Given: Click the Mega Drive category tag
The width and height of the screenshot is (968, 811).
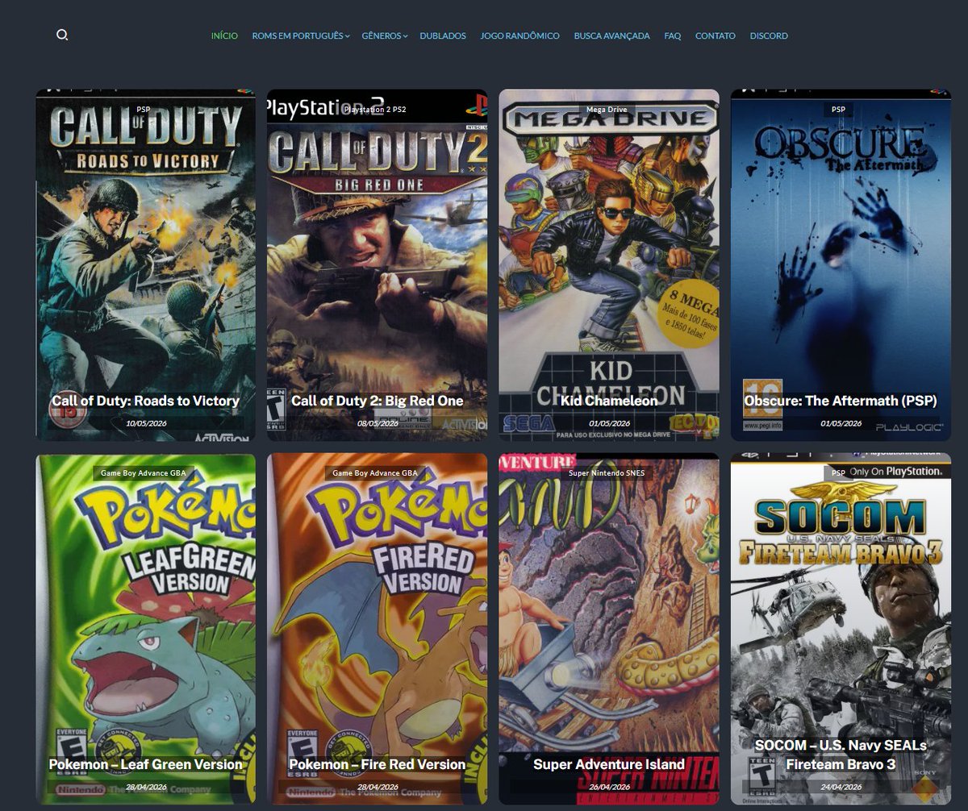Looking at the screenshot, I should click(607, 110).
